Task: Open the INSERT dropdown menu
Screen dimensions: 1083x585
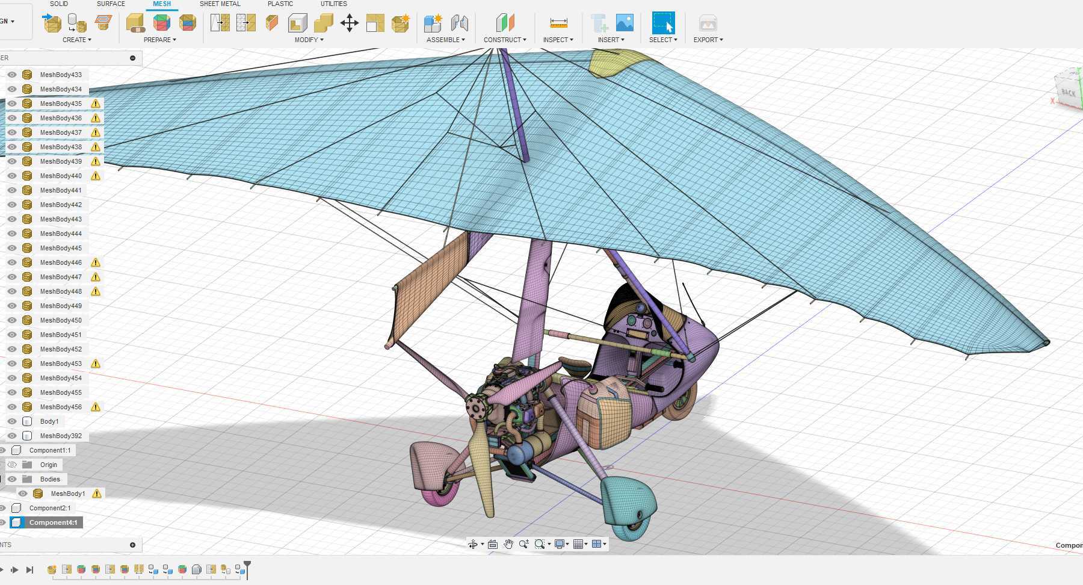Action: tap(611, 40)
